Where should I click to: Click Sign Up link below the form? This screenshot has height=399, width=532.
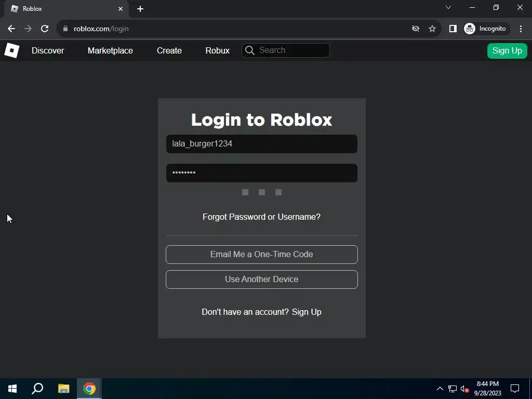click(307, 312)
